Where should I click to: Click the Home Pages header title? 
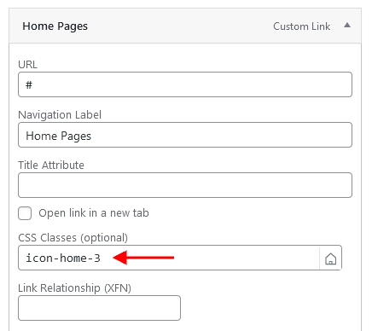point(55,26)
